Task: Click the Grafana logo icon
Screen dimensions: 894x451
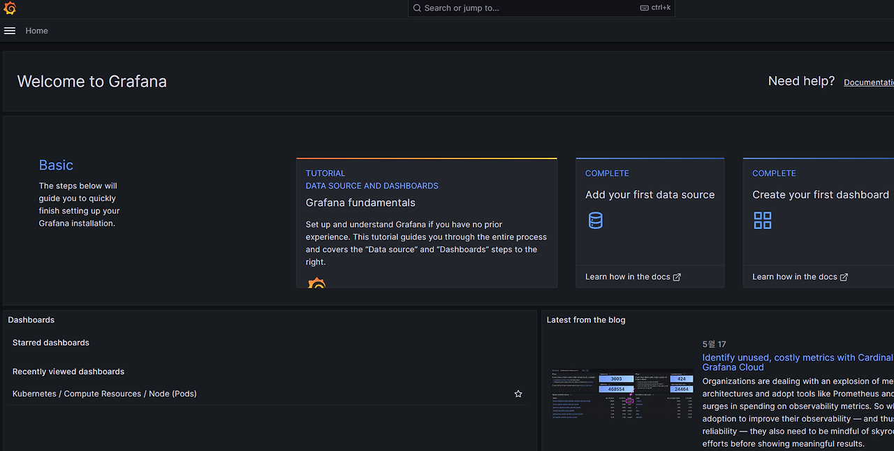Action: tap(10, 8)
